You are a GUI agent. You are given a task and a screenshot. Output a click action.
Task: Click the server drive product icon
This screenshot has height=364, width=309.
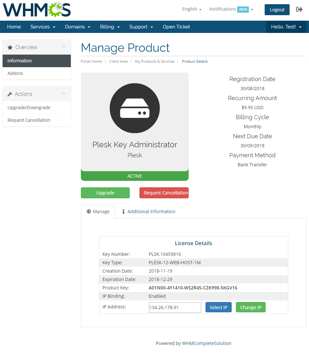(x=135, y=108)
